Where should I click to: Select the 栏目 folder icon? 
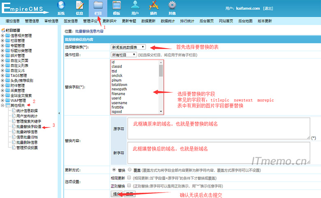(98, 5)
